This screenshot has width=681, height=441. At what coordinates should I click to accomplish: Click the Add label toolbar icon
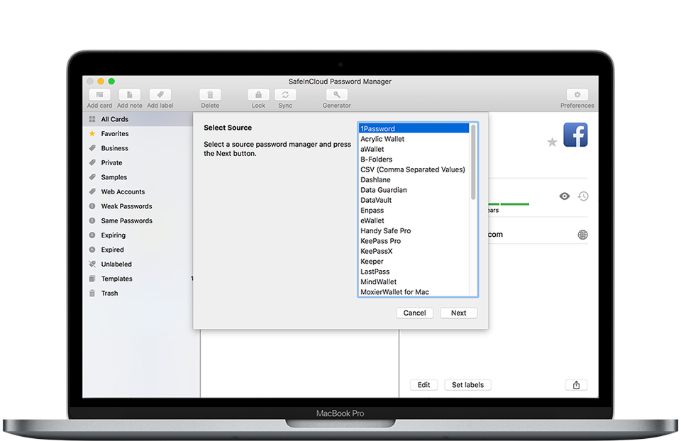(160, 94)
